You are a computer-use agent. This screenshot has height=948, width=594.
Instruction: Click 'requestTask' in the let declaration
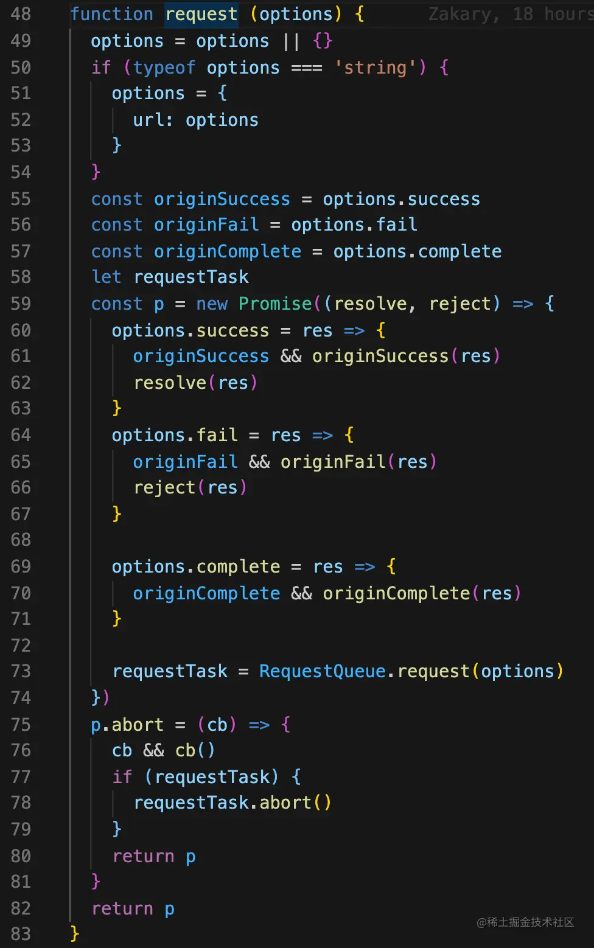[191, 277]
